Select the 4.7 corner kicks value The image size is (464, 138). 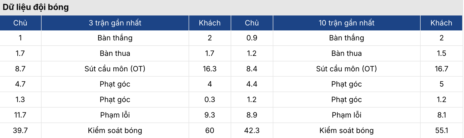tap(20, 84)
